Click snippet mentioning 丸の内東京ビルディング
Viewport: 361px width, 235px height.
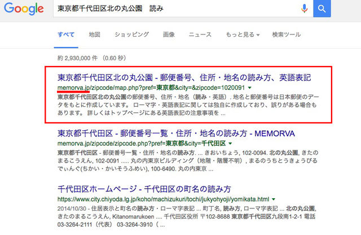click(x=188, y=160)
